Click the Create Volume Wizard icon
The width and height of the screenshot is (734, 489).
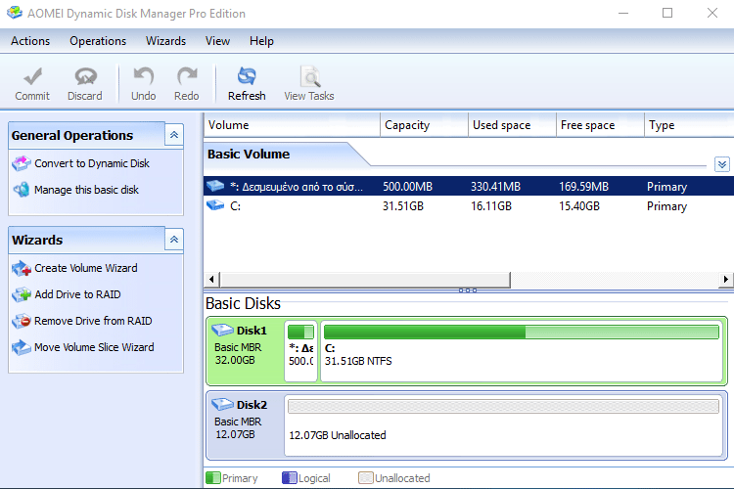tap(22, 268)
